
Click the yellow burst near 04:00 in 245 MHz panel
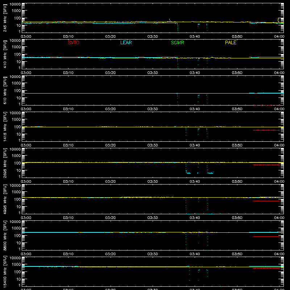279,20
